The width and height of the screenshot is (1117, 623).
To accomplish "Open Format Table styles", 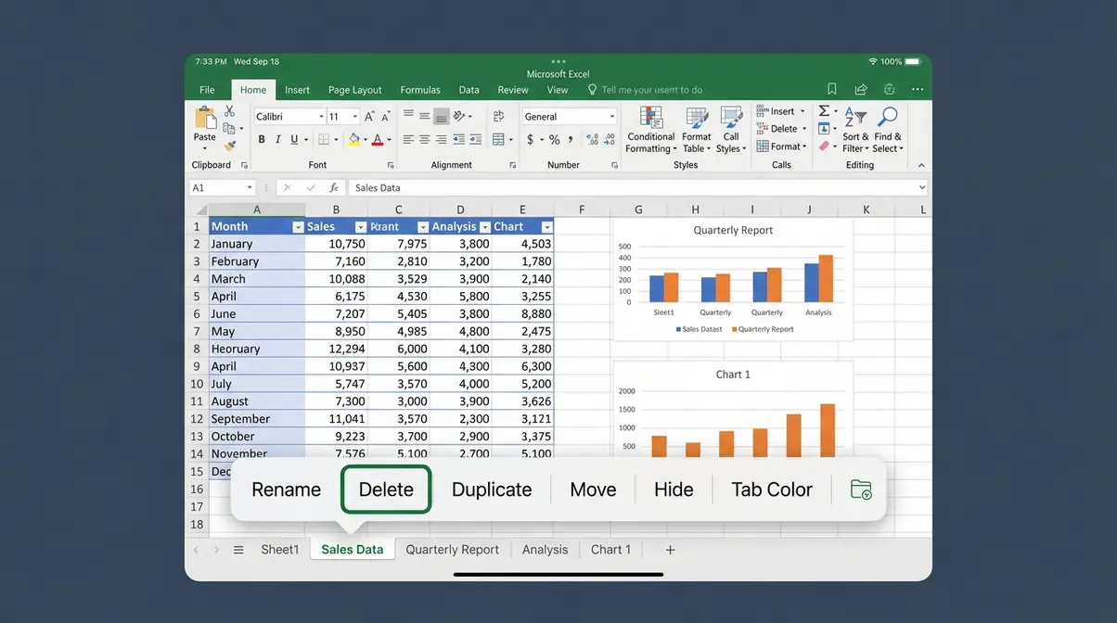I will click(x=697, y=130).
